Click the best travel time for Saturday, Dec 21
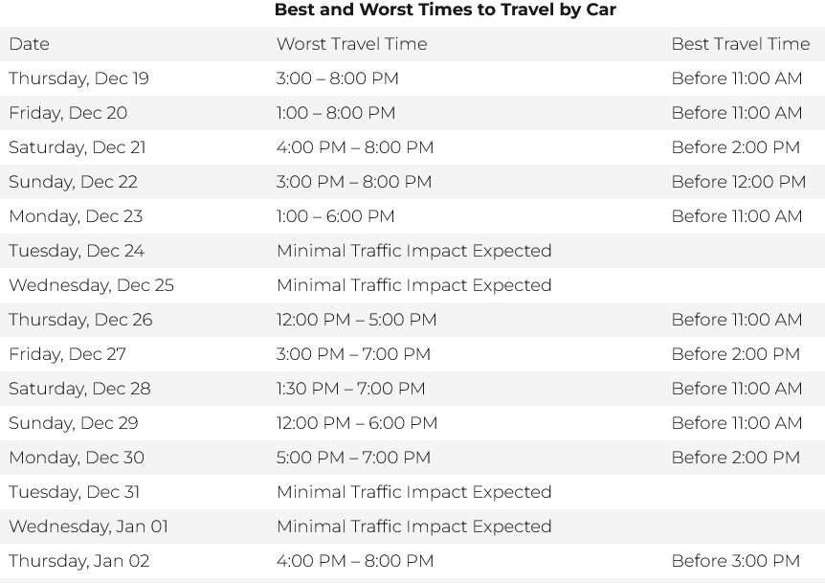The width and height of the screenshot is (825, 583). coord(735,147)
